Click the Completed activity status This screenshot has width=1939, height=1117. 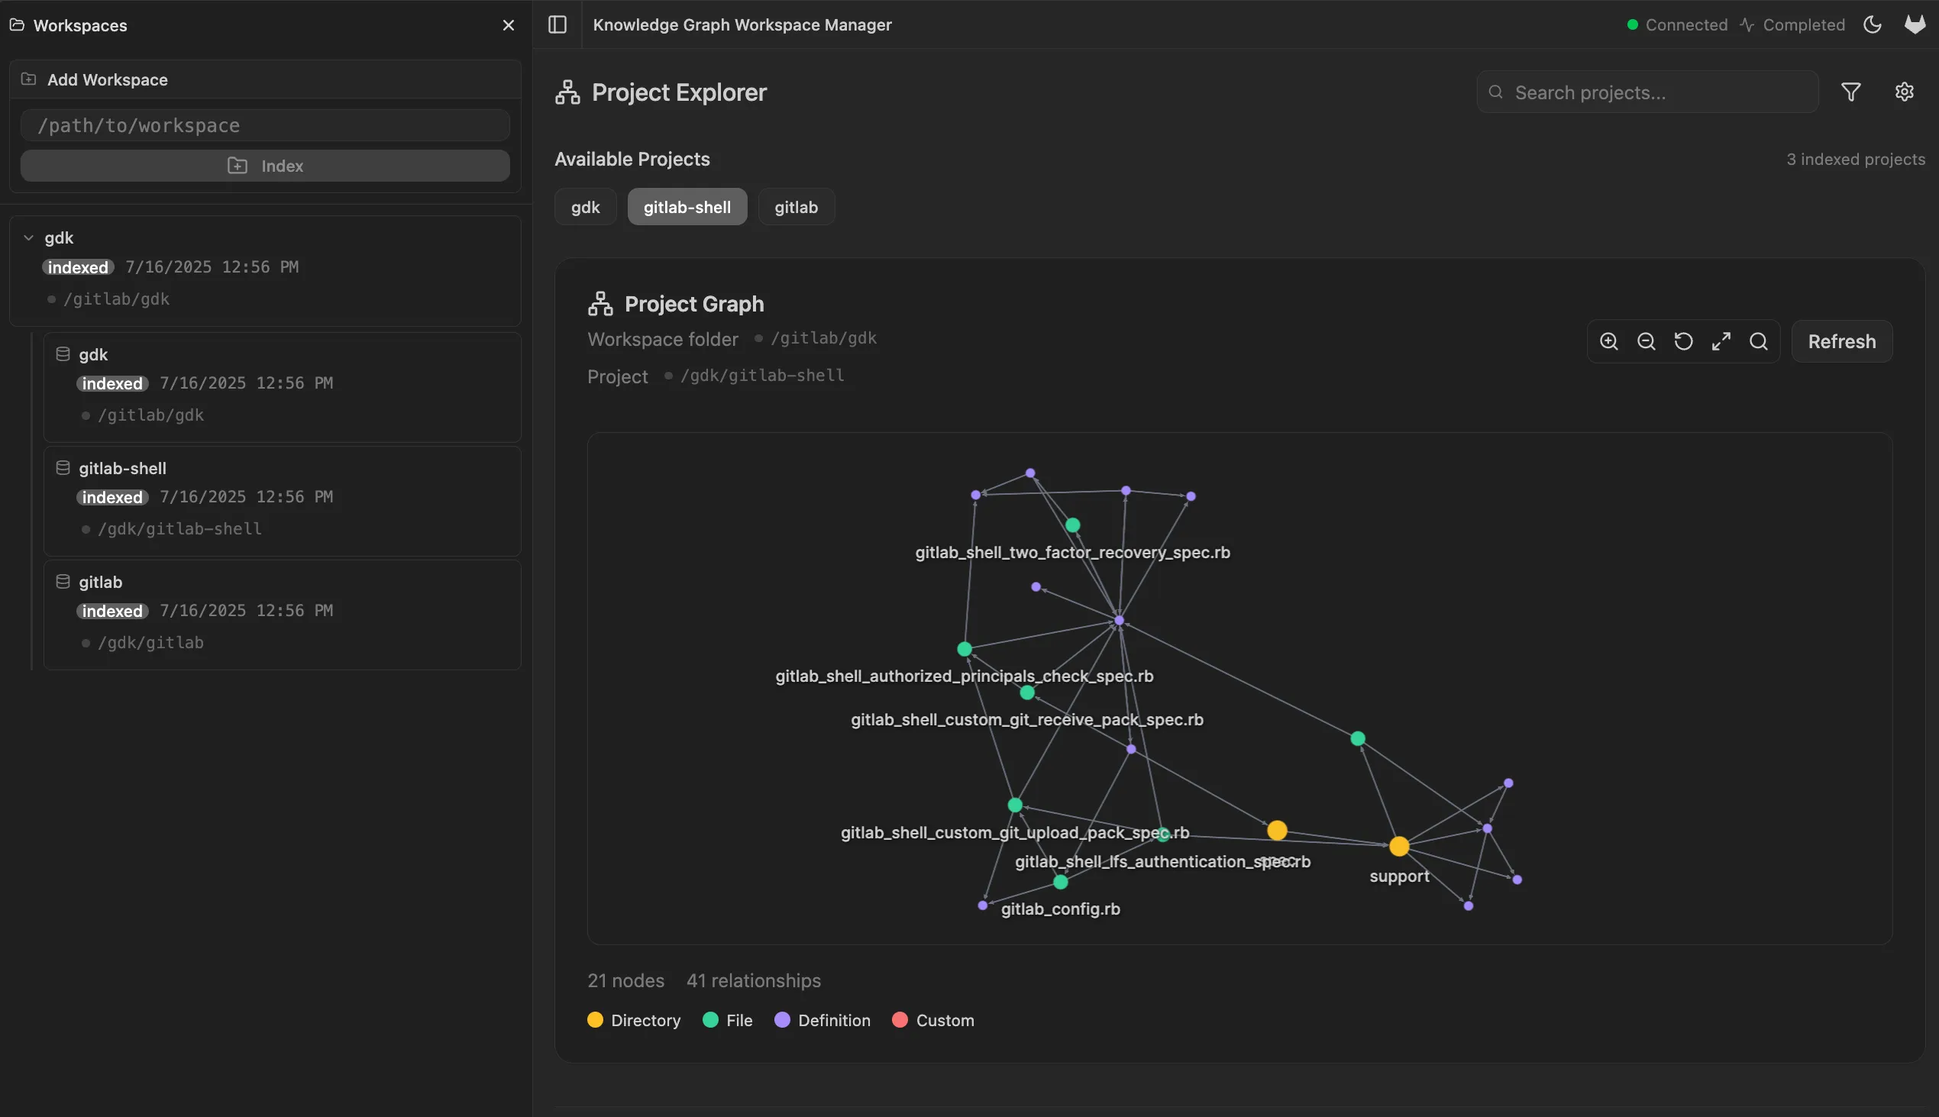click(1792, 24)
